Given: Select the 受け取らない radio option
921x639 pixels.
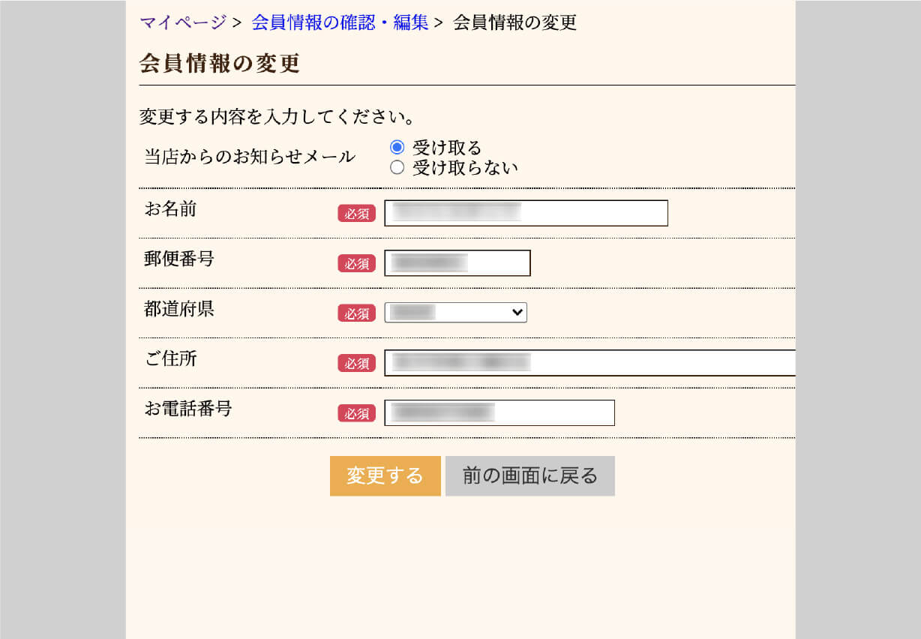Looking at the screenshot, I should (x=397, y=167).
